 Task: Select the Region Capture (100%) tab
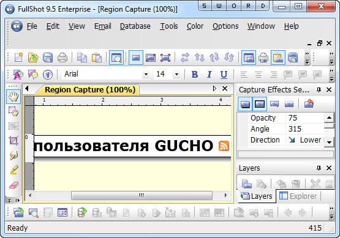(90, 90)
